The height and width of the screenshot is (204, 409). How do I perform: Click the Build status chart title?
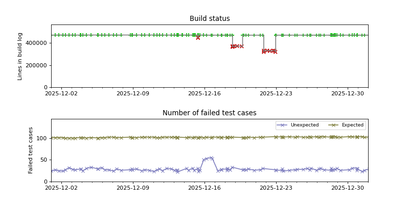click(x=210, y=19)
